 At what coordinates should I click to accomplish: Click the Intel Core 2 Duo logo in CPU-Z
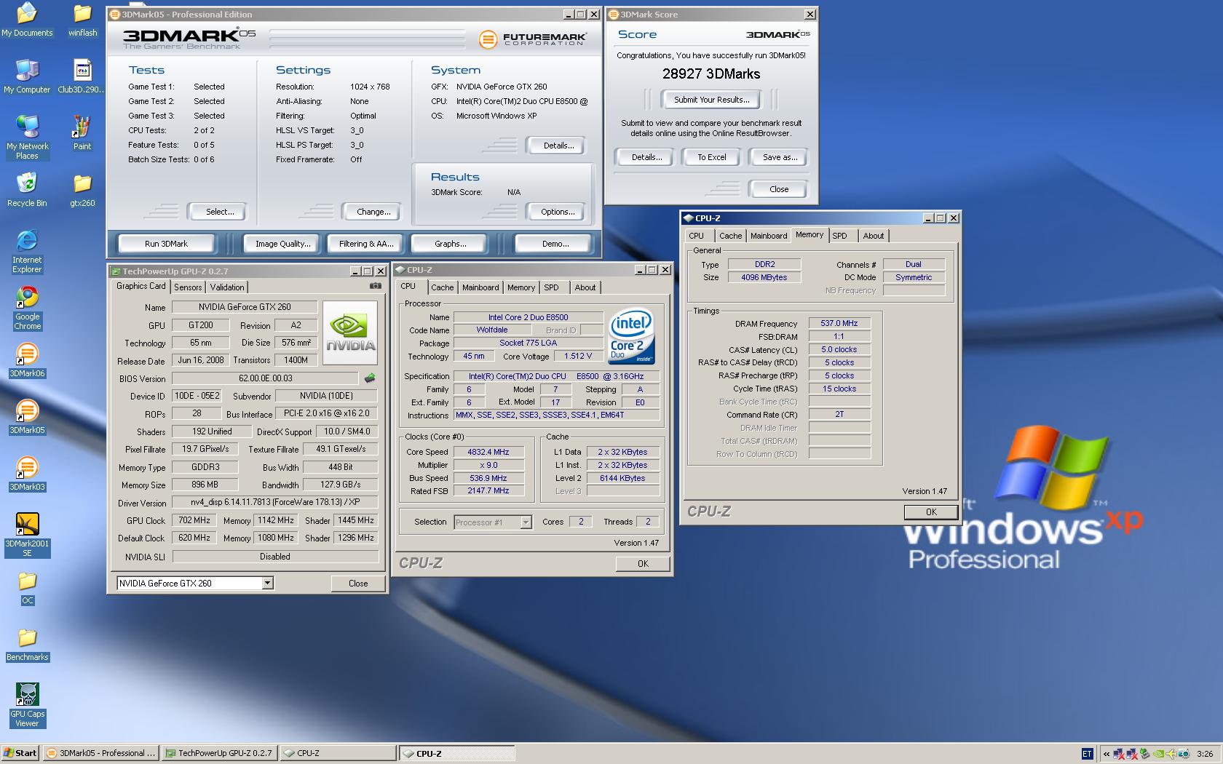(631, 336)
